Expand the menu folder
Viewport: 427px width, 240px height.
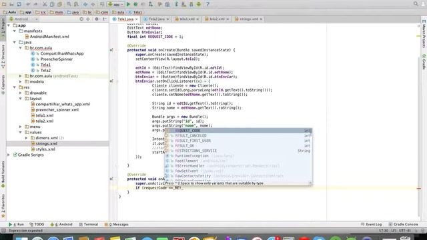coord(21,127)
